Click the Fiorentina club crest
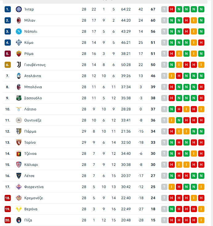This screenshot has width=213, height=226. [19, 187]
